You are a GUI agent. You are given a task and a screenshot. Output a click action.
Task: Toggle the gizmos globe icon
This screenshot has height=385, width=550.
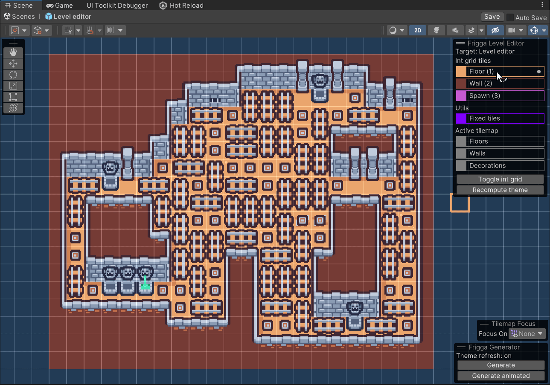pyautogui.click(x=534, y=30)
